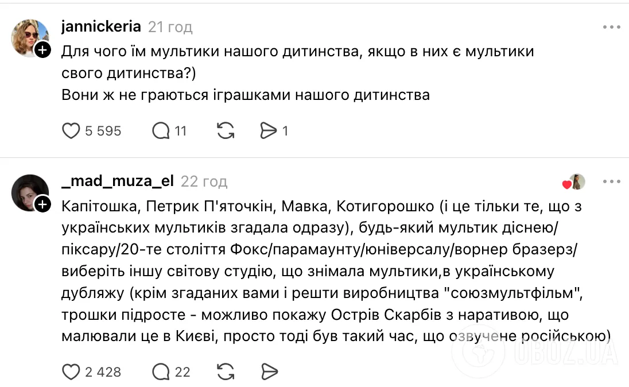Image resolution: width=629 pixels, height=387 pixels.
Task: Open the three-dot menu on jannickeria's comment
Action: [x=613, y=26]
